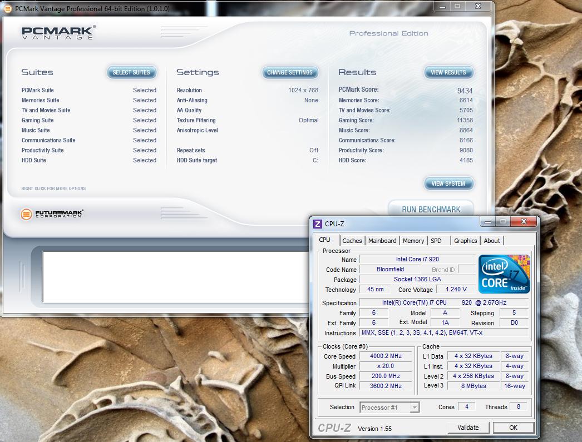Switch to the About tab
This screenshot has height=442, width=582.
(492, 241)
